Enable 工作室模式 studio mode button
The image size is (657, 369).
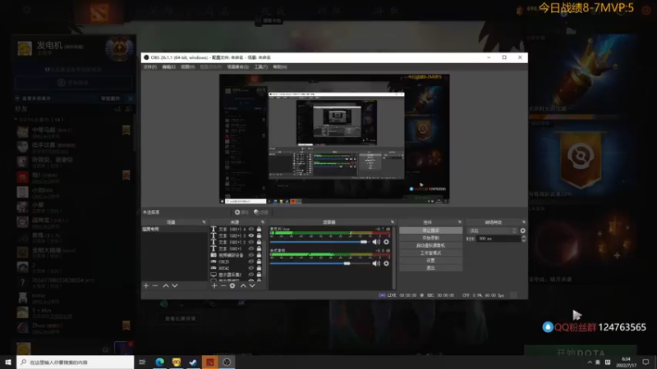430,253
